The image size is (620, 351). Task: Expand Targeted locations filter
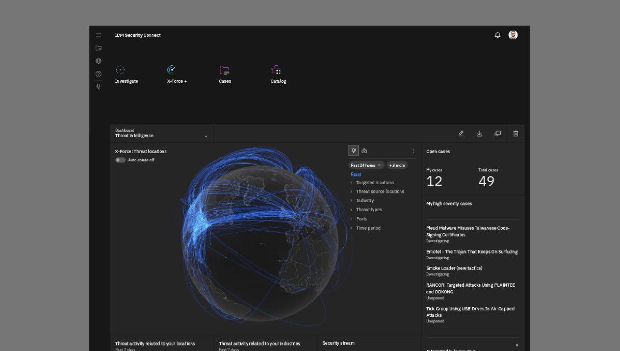click(372, 183)
